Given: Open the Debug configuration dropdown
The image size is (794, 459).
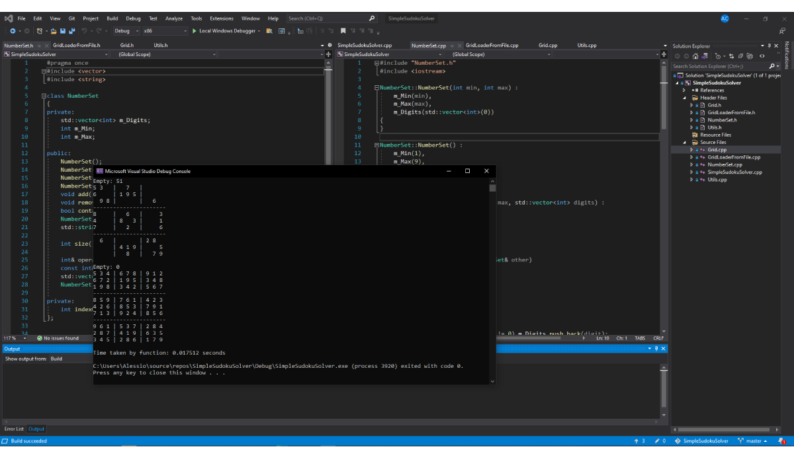Looking at the screenshot, I should pyautogui.click(x=127, y=31).
